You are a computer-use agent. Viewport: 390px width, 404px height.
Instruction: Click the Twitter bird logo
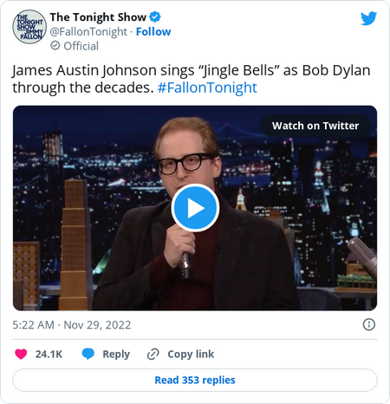click(368, 18)
